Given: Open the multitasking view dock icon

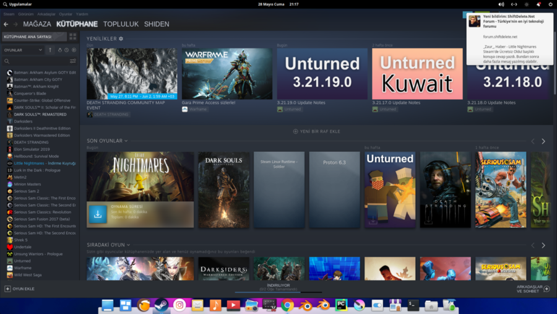Looking at the screenshot, I should pos(126,305).
